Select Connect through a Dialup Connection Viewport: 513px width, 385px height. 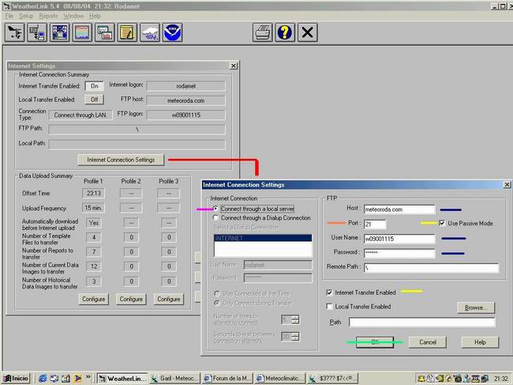point(262,218)
